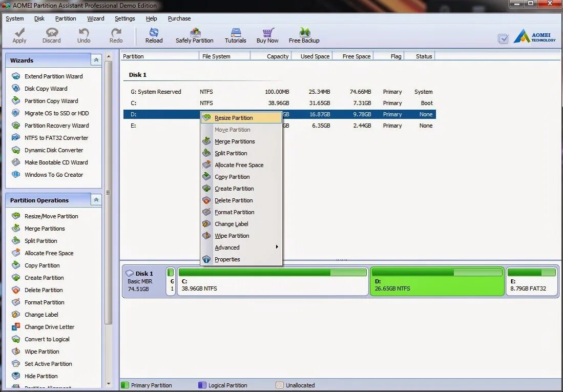The width and height of the screenshot is (563, 392).
Task: Click the Discard toolbar icon
Action: 52,32
